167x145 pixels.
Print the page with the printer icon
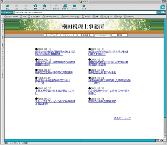click(65, 7)
